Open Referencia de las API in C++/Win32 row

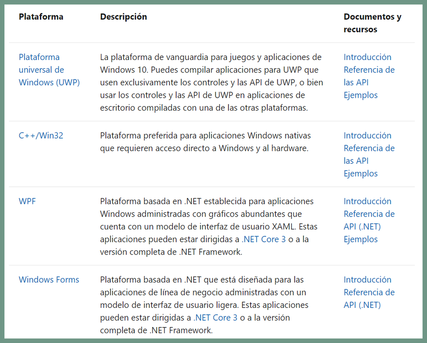pos(369,154)
